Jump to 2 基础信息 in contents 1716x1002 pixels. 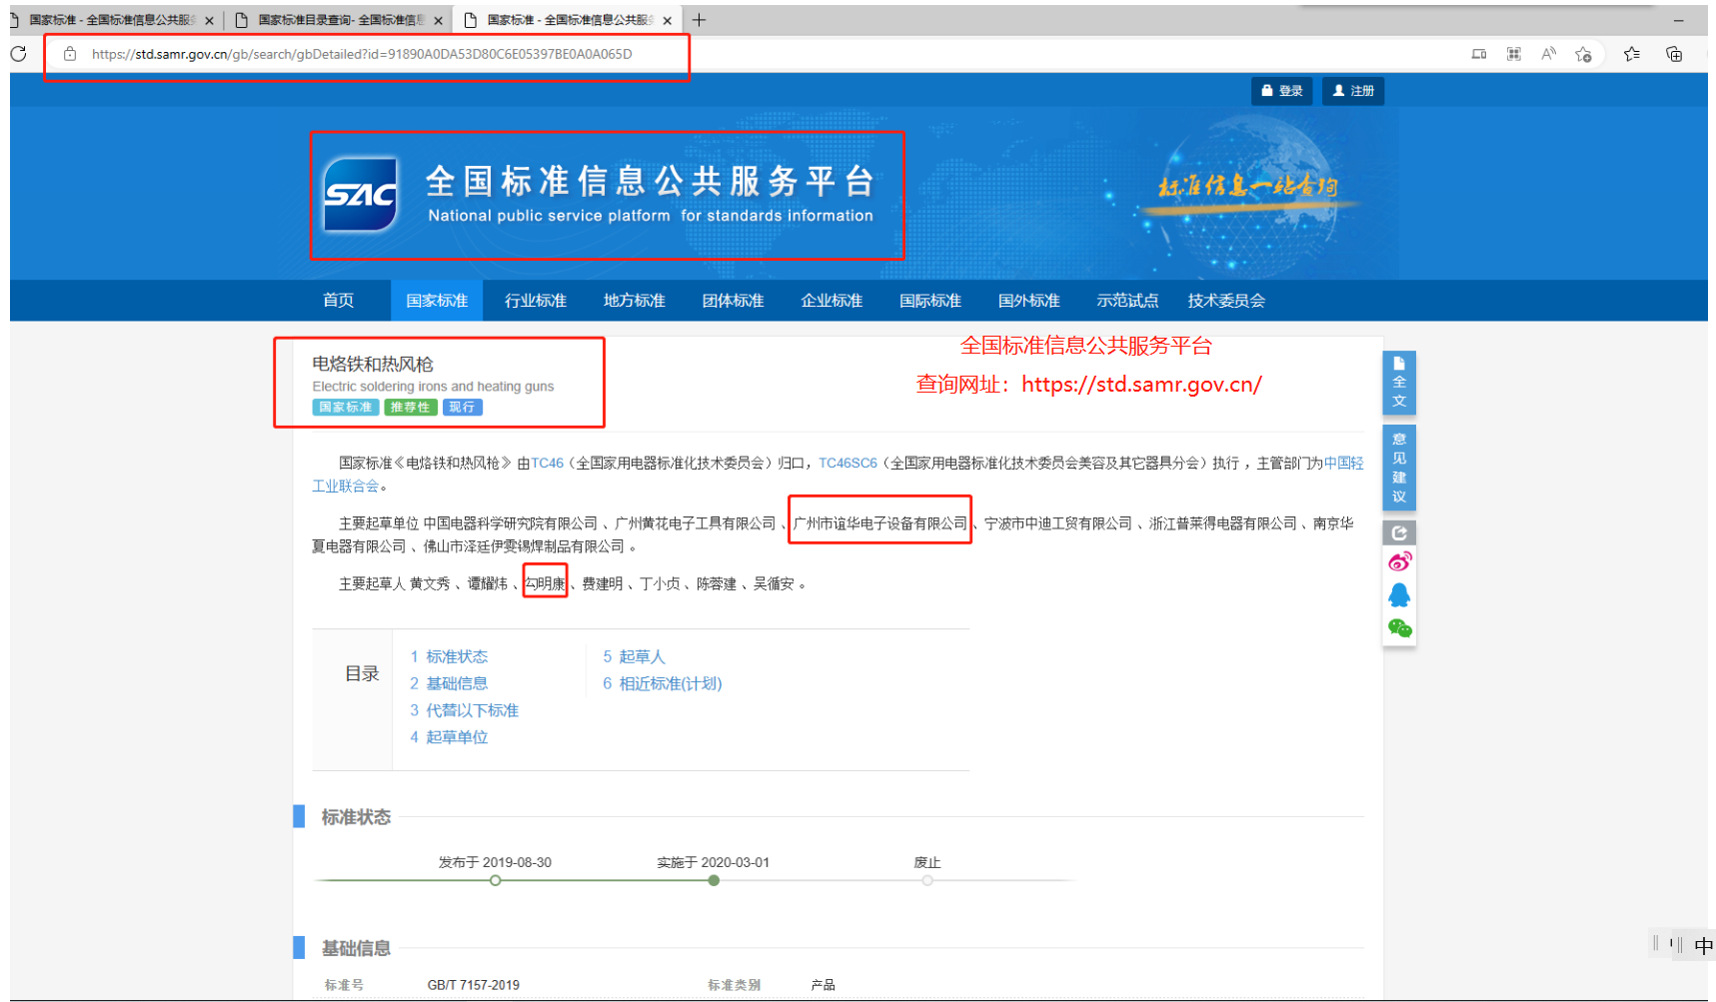tap(449, 684)
